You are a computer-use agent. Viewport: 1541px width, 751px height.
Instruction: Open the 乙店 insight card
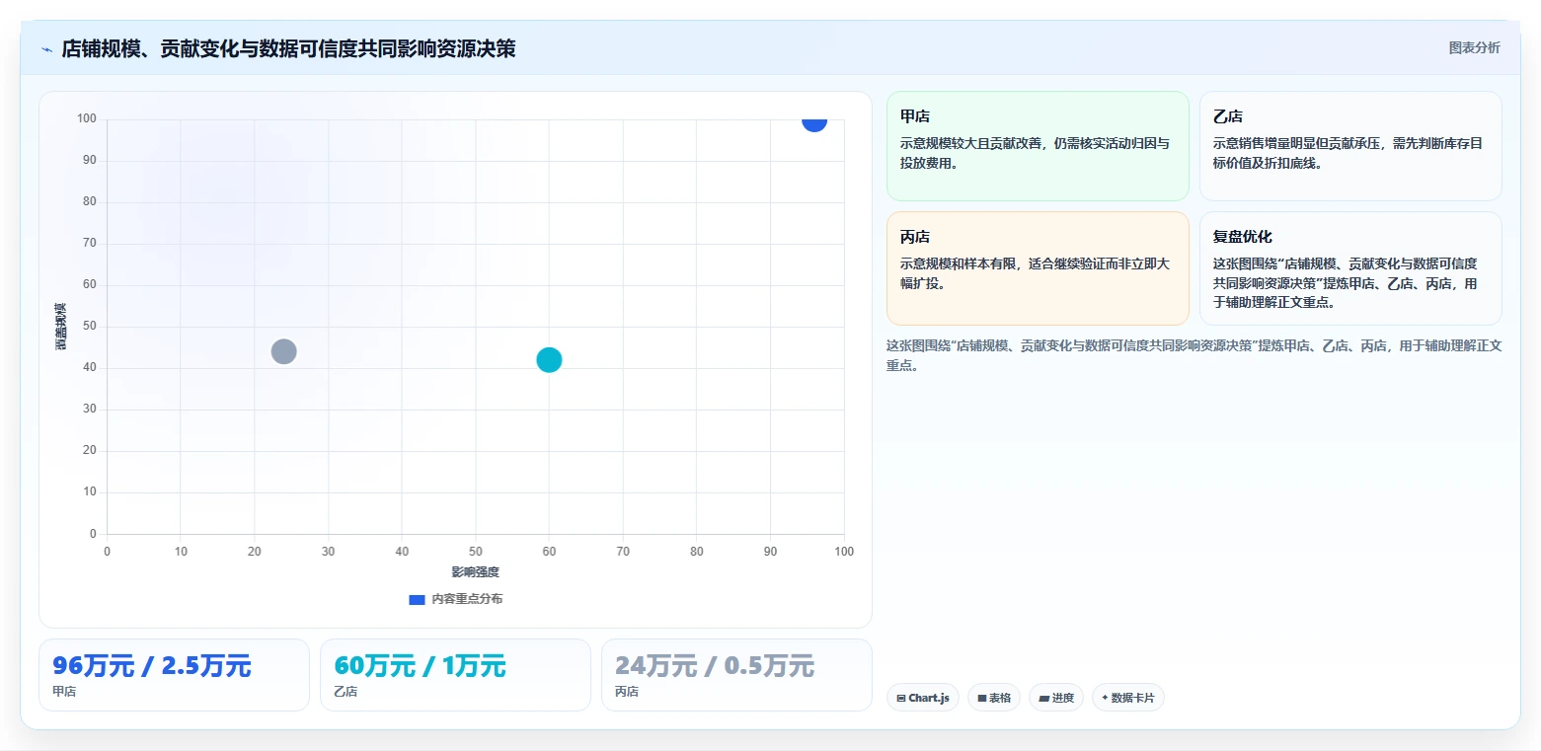click(x=1350, y=146)
